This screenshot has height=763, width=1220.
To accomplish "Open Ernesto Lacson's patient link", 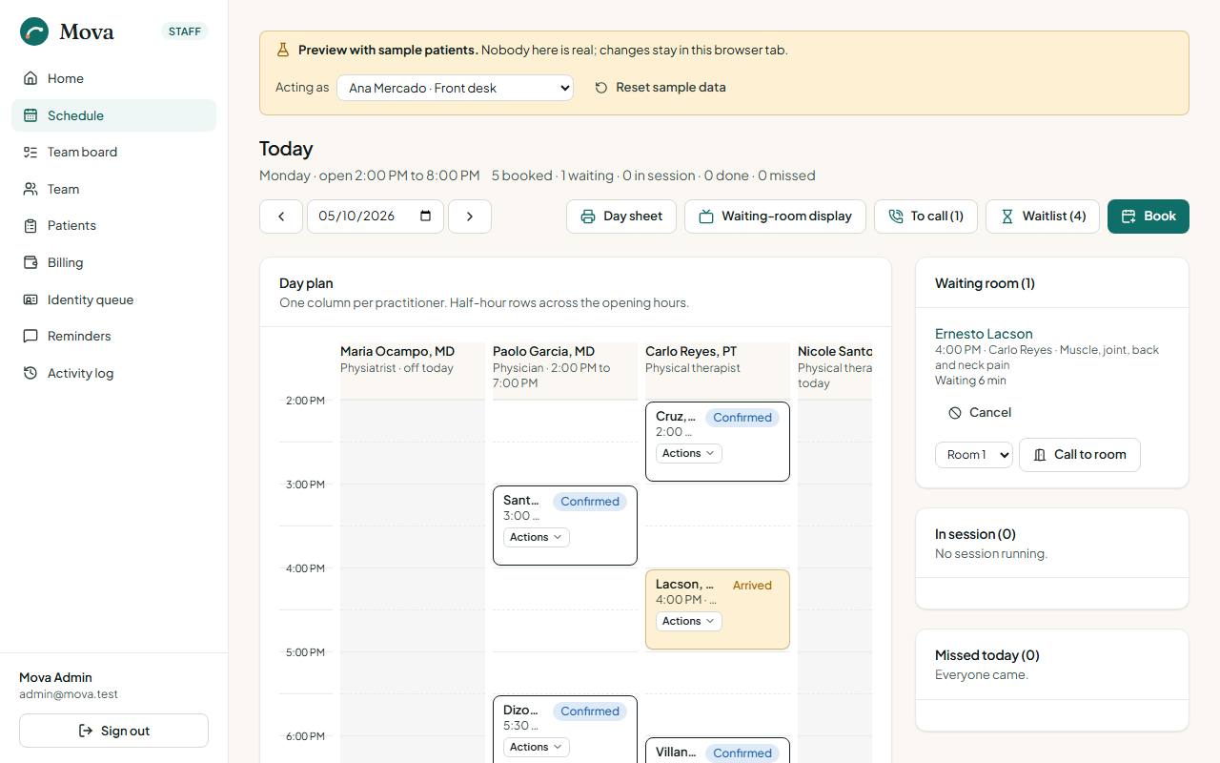I will tap(984, 334).
